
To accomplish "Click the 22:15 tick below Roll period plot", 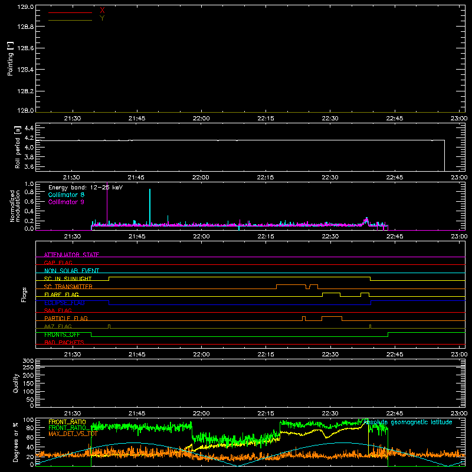I will pos(265,178).
